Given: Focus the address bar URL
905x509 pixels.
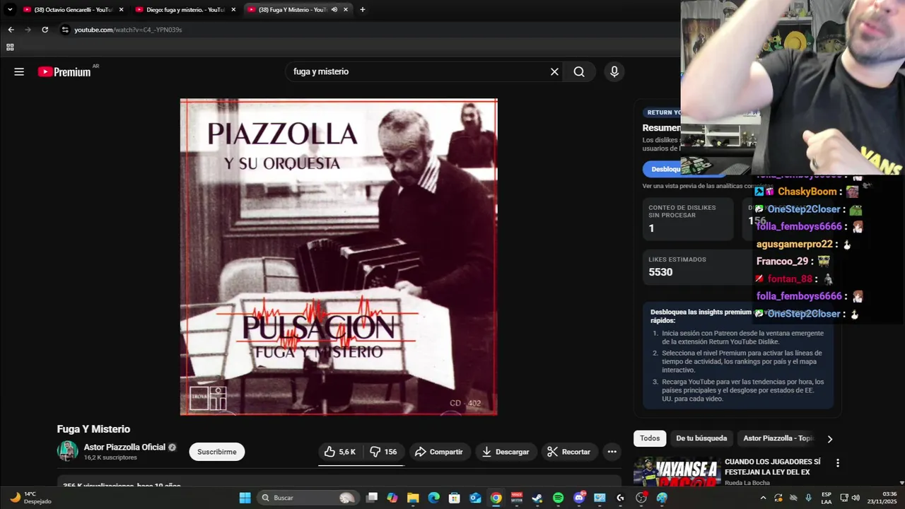Looking at the screenshot, I should point(128,30).
